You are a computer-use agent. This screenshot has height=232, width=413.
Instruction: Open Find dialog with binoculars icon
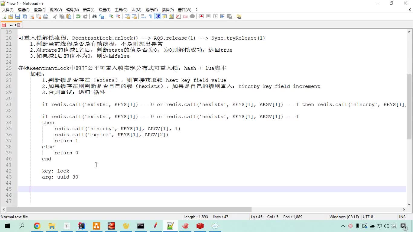click(x=95, y=17)
